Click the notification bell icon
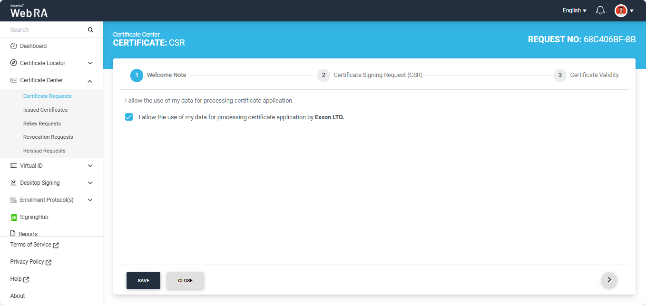Viewport: 646px width, 305px height. click(600, 10)
